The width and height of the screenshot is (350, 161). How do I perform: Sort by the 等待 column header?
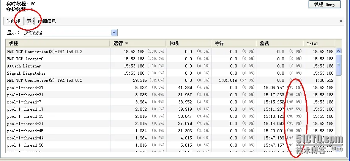(233, 44)
